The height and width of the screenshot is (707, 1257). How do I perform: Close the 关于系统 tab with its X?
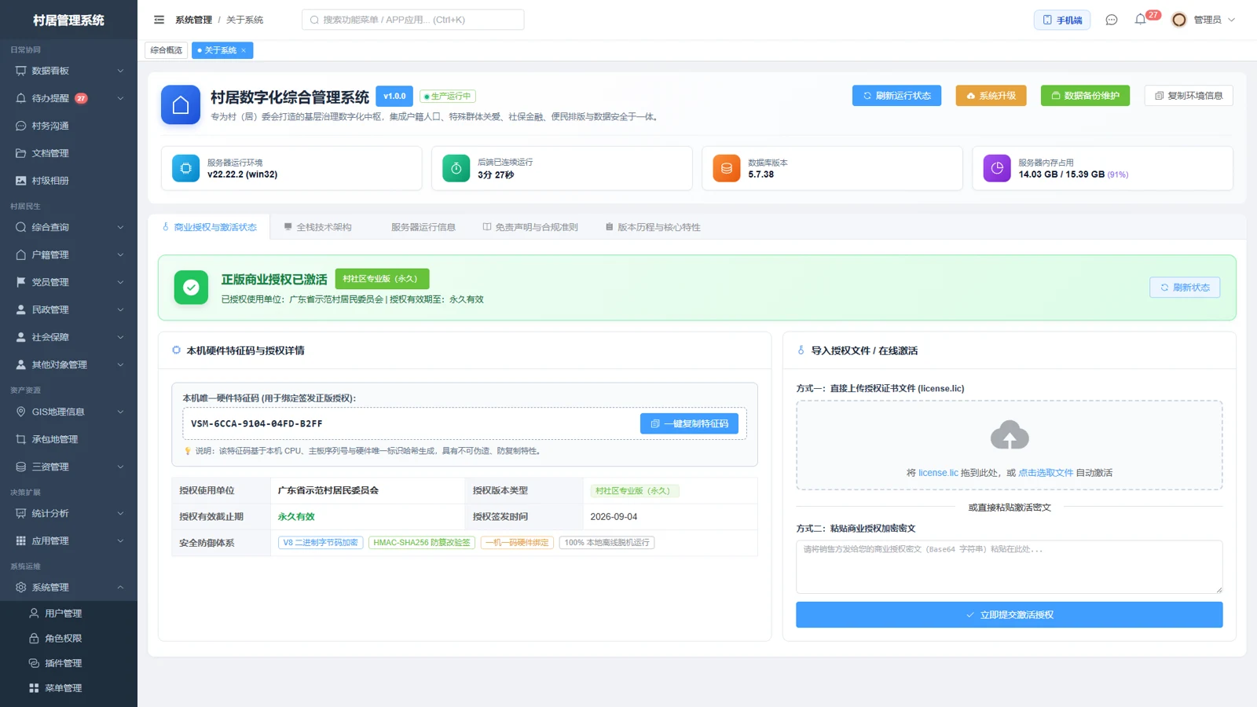click(x=244, y=50)
